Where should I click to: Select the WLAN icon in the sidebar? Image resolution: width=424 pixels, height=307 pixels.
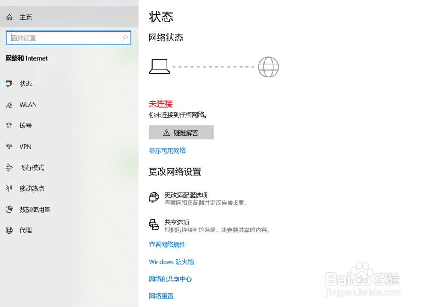click(8, 105)
